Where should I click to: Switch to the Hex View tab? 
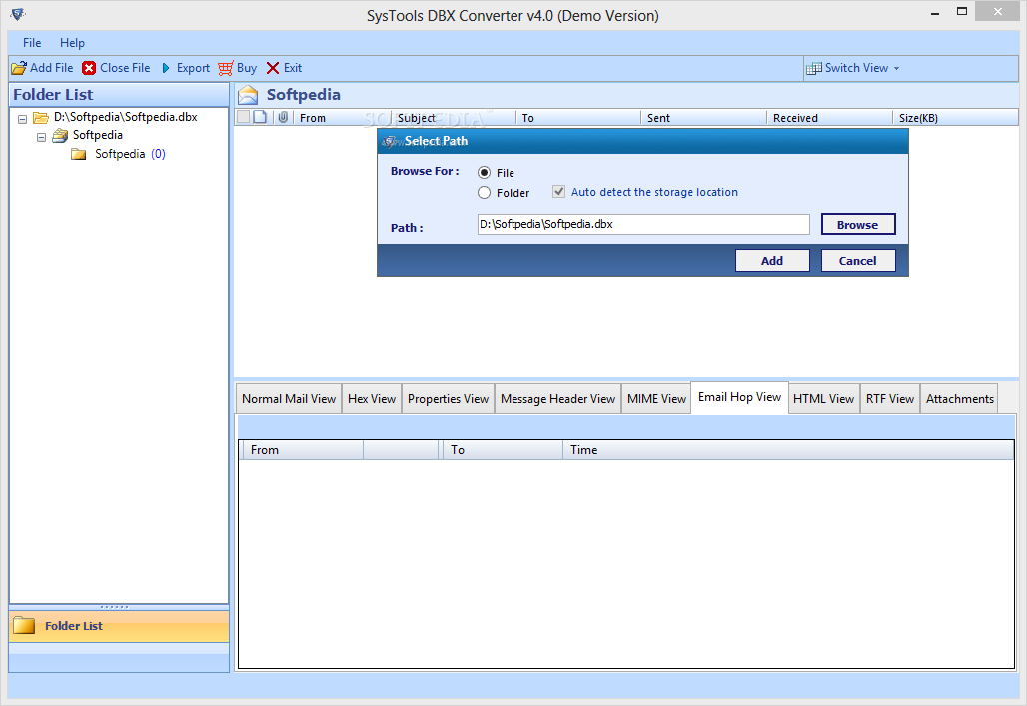pos(372,398)
